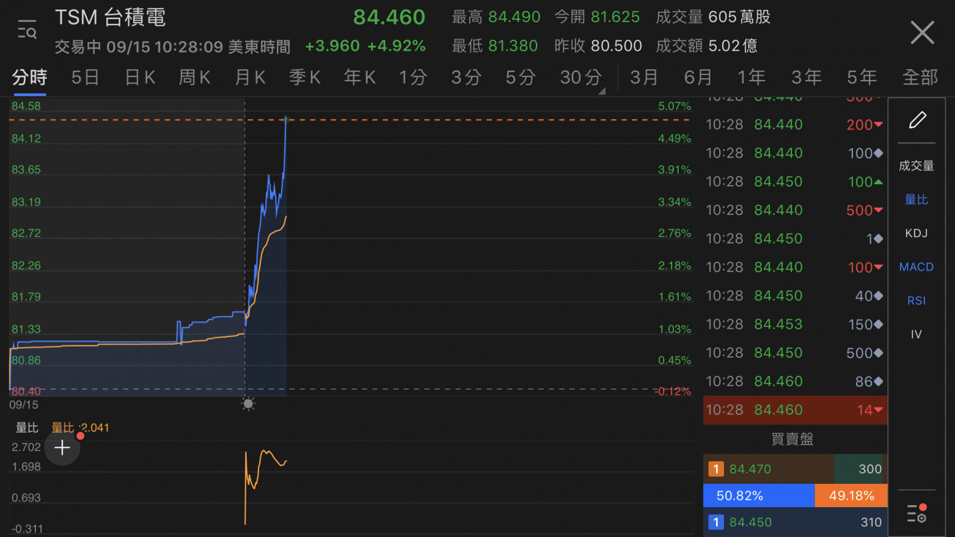
Task: Select the 200-share trade at 84.440
Action: click(x=795, y=124)
